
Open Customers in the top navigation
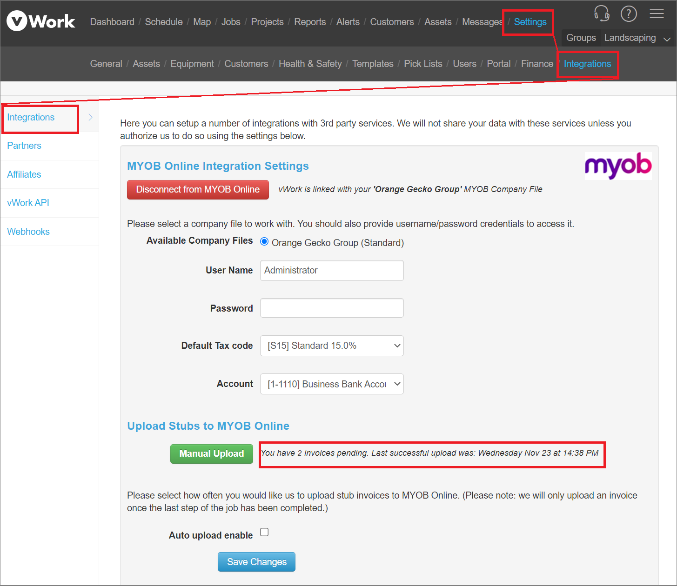pyautogui.click(x=392, y=22)
